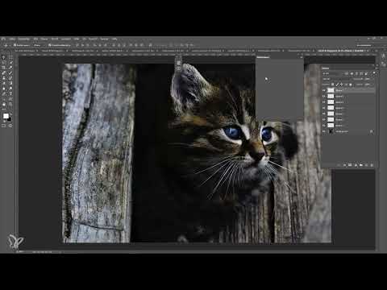Image resolution: width=387 pixels, height=290 pixels.
Task: Create a new layer group
Action: click(x=361, y=165)
